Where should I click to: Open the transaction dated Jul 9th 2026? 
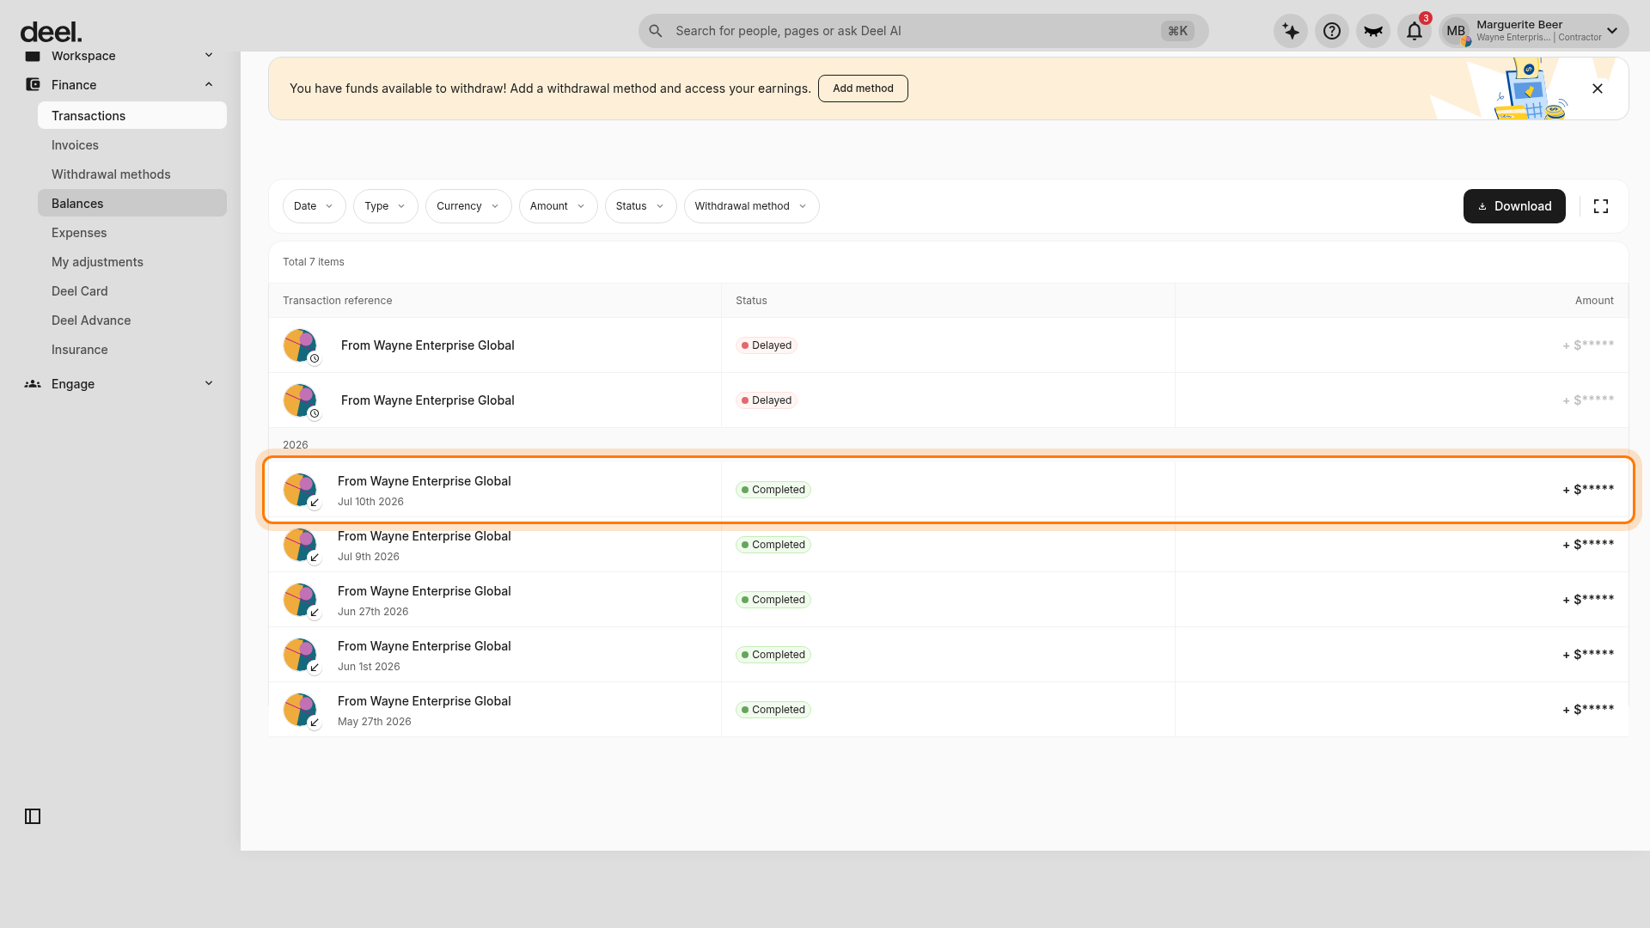tap(949, 545)
